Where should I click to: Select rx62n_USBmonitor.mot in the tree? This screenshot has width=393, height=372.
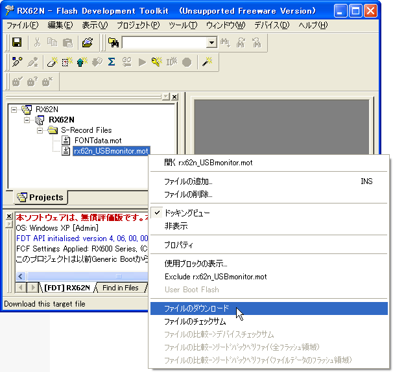111,151
